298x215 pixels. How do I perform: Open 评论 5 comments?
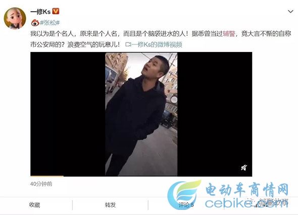click(x=186, y=205)
